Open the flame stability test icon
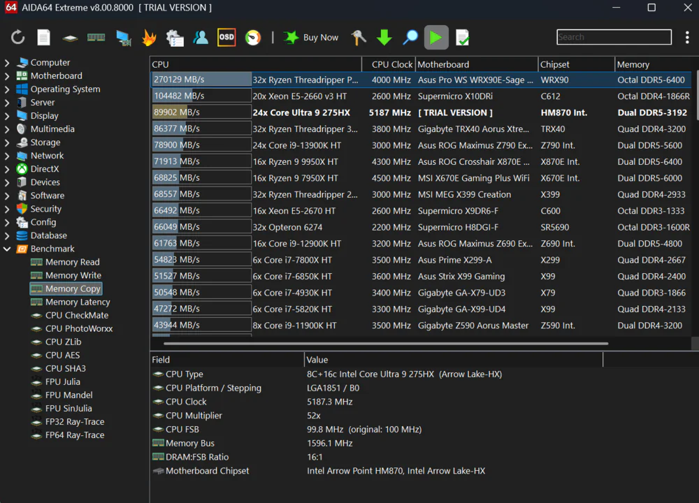 (149, 38)
